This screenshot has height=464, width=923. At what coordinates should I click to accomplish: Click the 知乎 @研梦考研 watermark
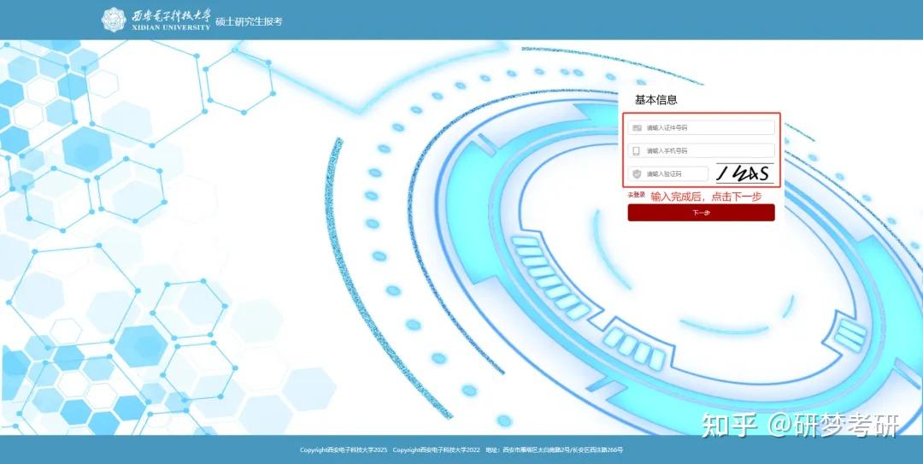coord(801,426)
